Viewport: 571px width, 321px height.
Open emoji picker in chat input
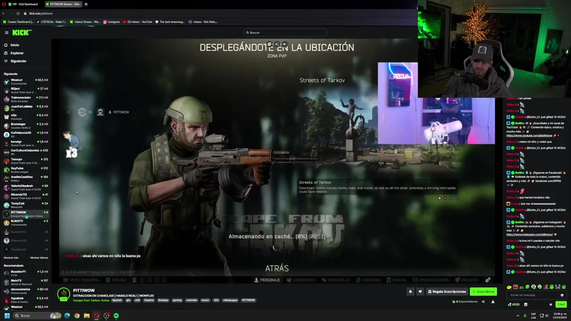tap(562, 295)
